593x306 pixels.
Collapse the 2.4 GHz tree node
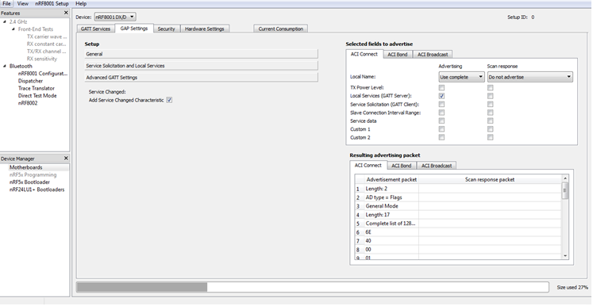[x=5, y=22]
